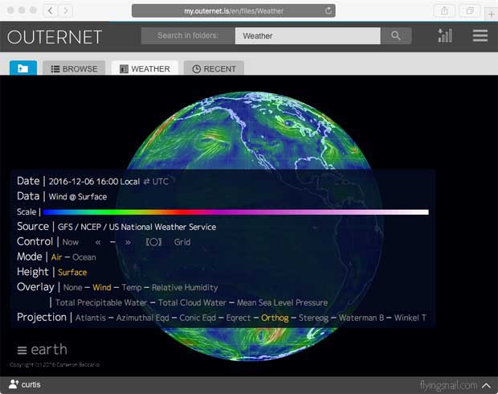Viewport: 498px width, 394px height.
Task: Switch to the BROWSE tab
Action: point(74,68)
